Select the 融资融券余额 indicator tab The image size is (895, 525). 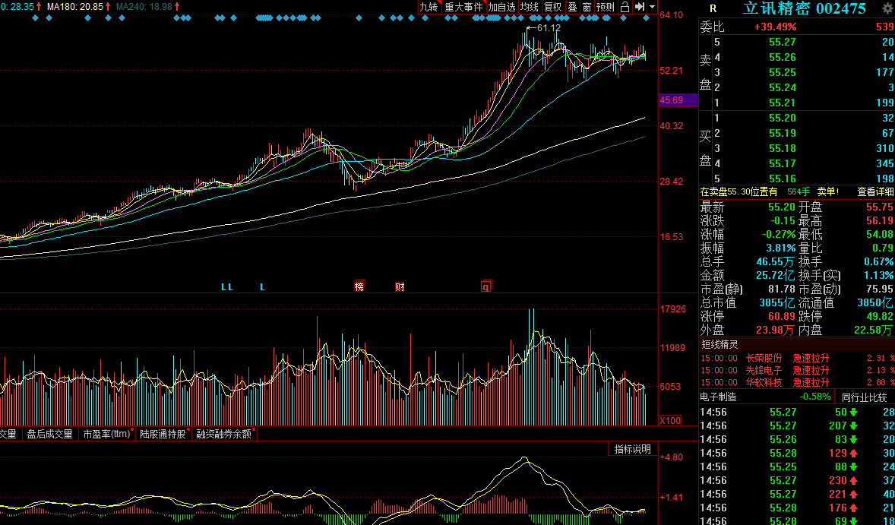[224, 434]
